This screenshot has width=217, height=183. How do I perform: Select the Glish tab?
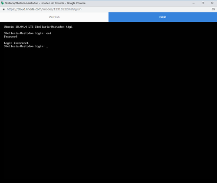(x=163, y=17)
